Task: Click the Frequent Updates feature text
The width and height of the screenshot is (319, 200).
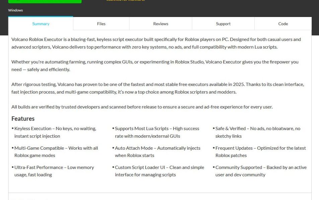Action: click(260, 151)
